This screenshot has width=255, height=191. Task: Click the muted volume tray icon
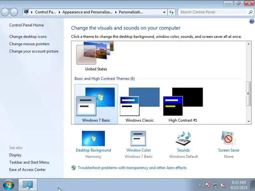point(223,185)
